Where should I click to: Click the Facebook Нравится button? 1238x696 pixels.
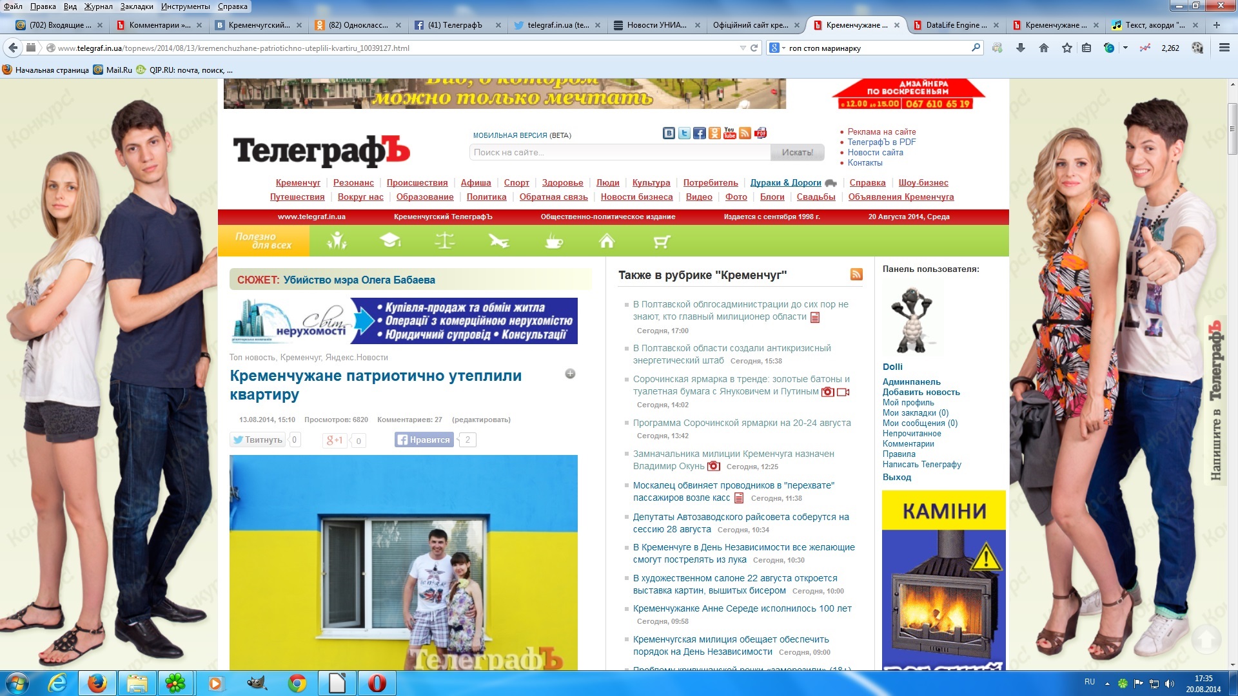pos(424,440)
